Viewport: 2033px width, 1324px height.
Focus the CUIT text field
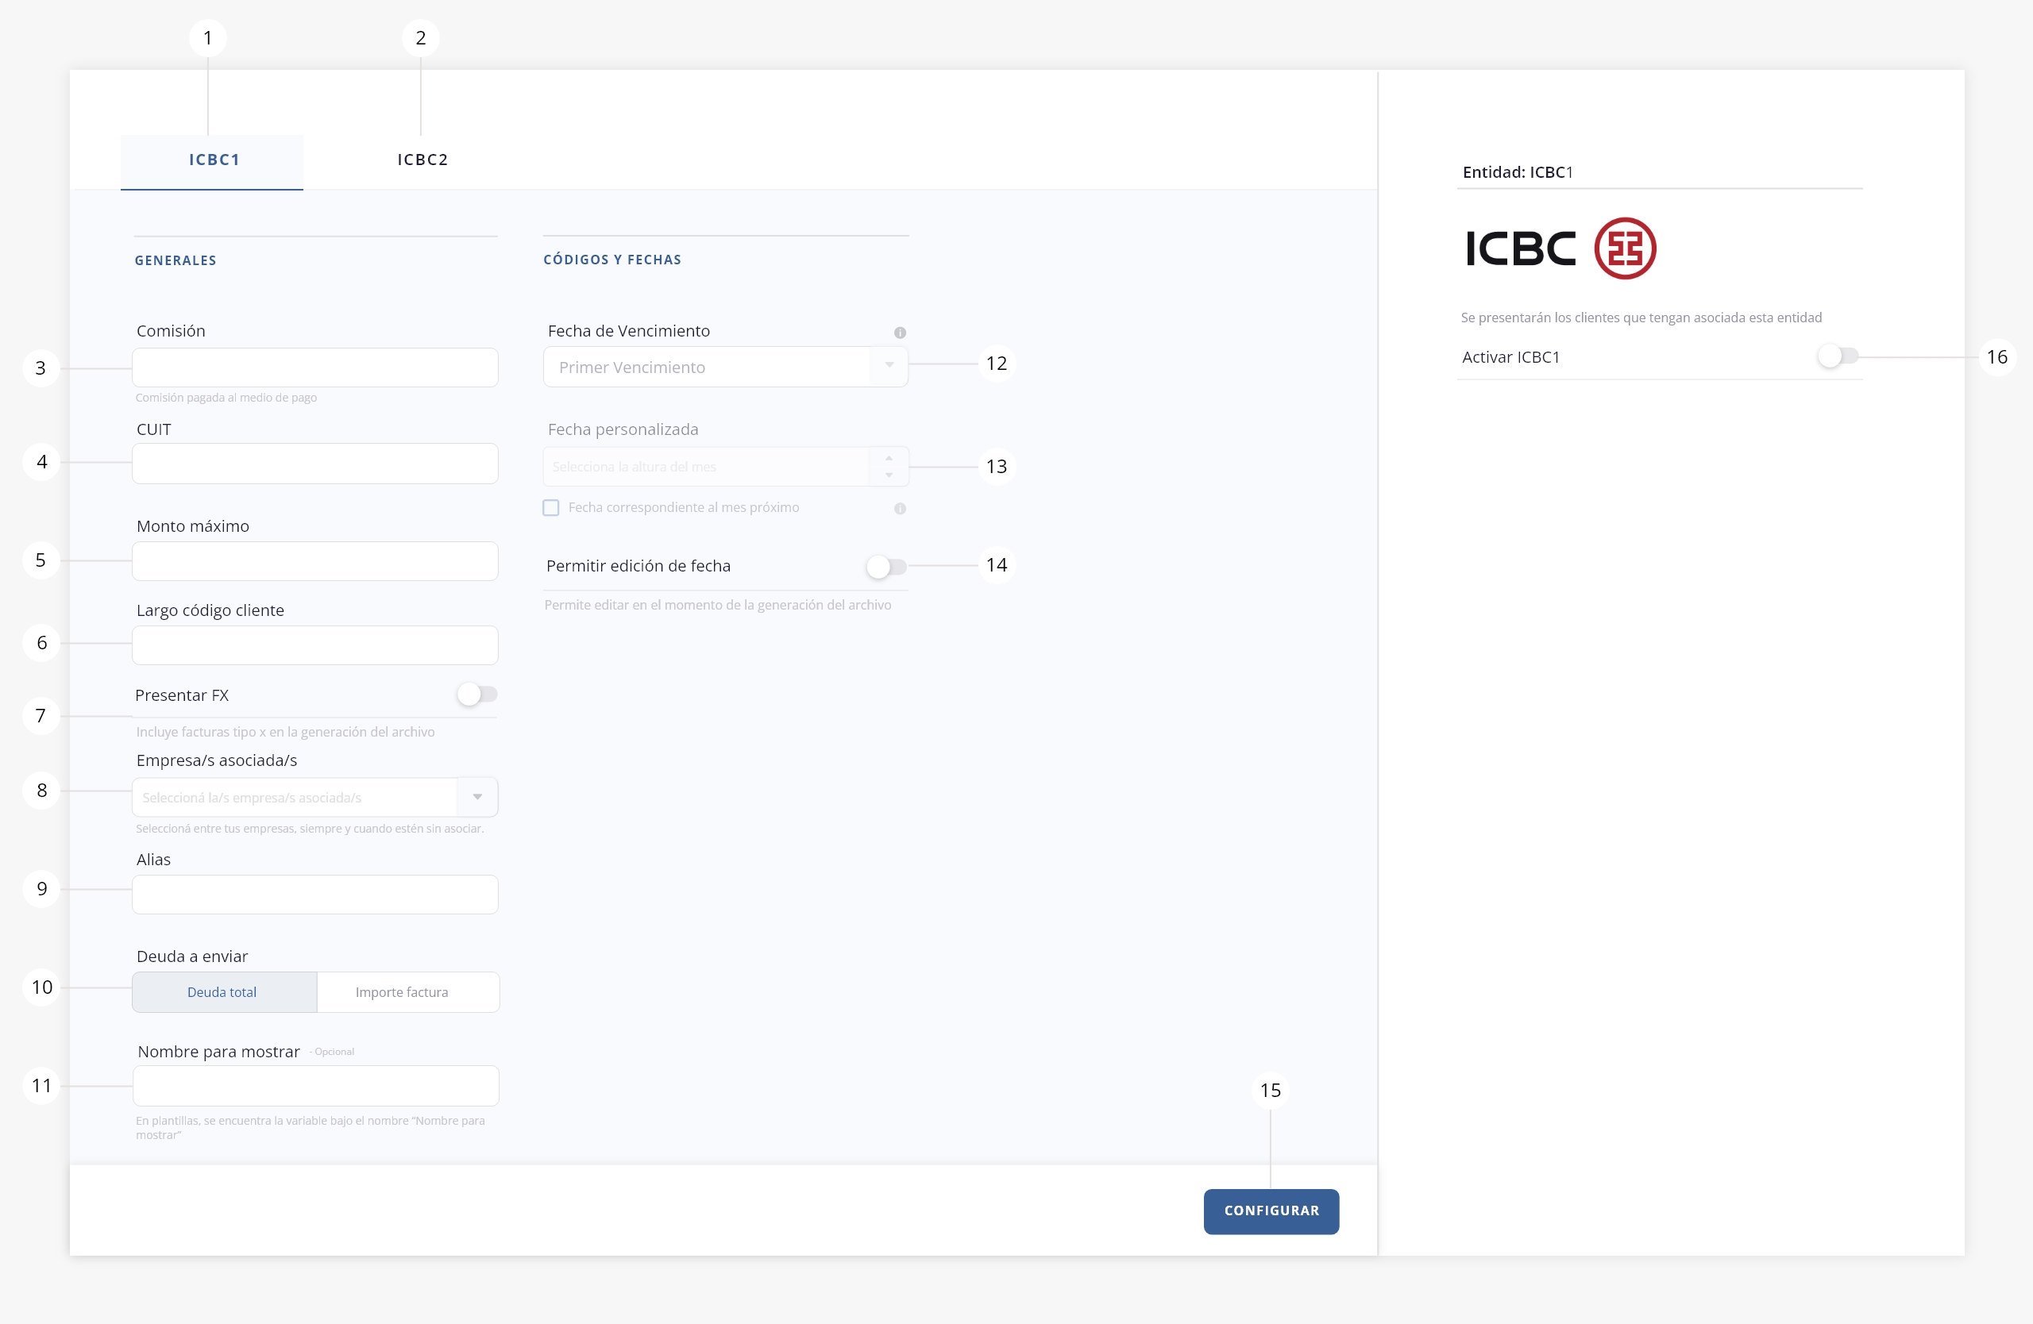coord(315,464)
